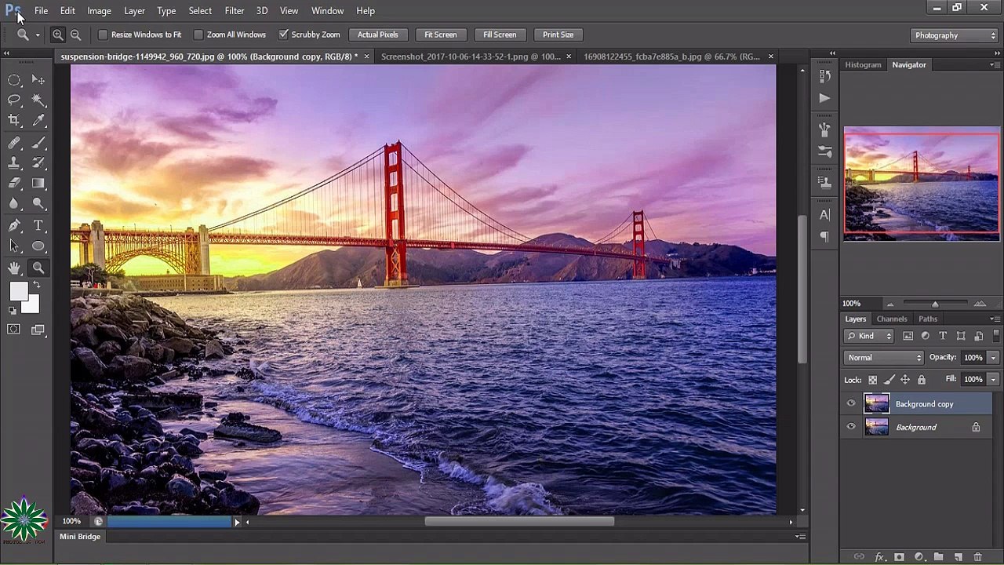Open the layer filter Kind dropdown
The height and width of the screenshot is (565, 1004).
tap(869, 336)
